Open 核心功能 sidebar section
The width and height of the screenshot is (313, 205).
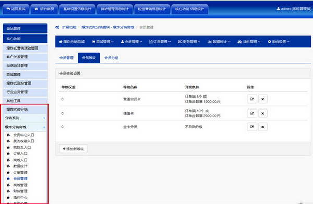(x=25, y=39)
